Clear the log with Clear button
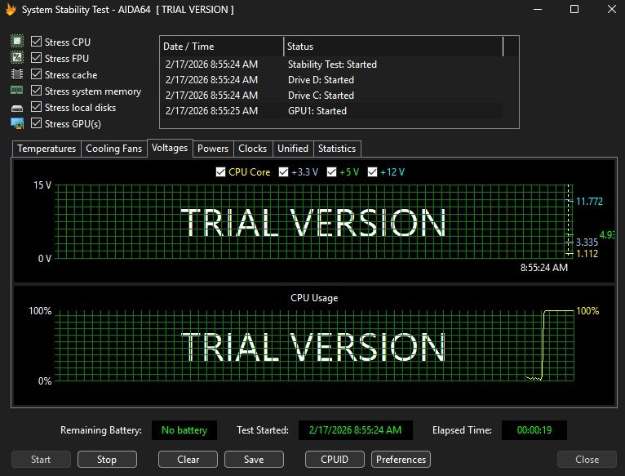 tap(188, 459)
